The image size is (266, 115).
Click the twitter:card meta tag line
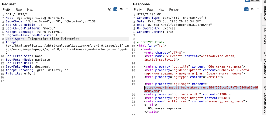coord(196,101)
